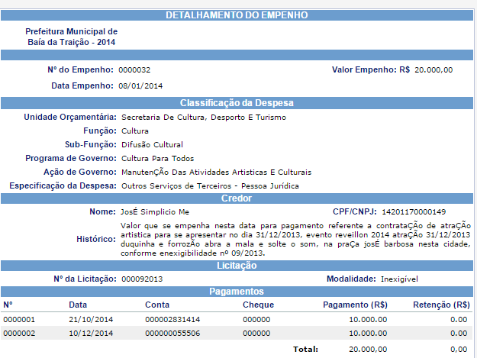This screenshot has width=477, height=358.
Task: Select the empenho number 0000032
Action: (134, 70)
